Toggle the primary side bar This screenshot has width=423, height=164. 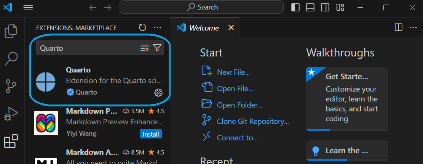coord(295,8)
